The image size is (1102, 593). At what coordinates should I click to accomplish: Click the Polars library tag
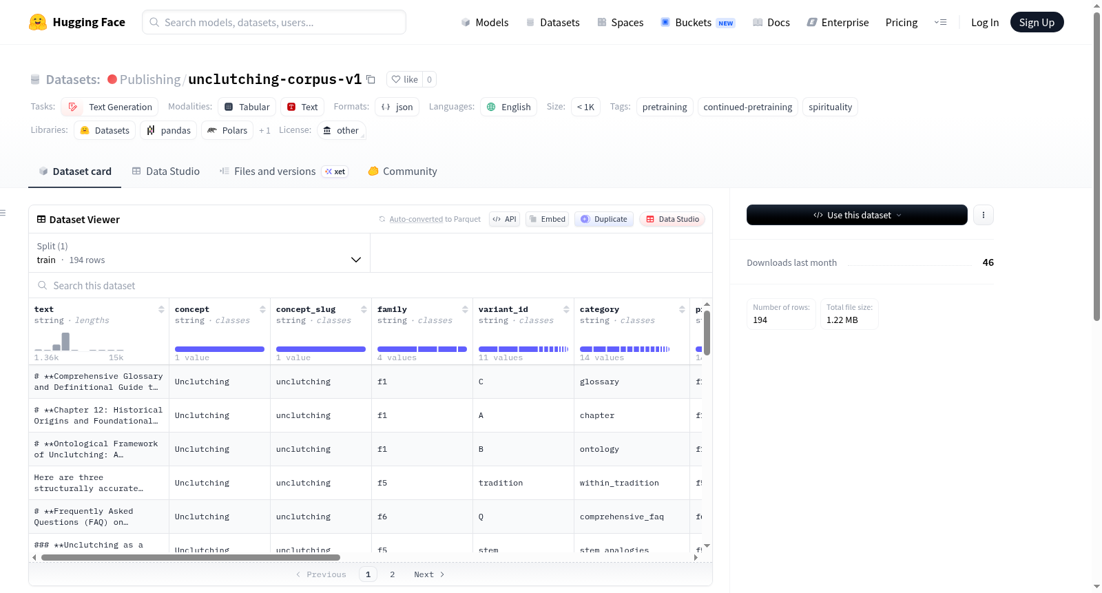coord(227,130)
